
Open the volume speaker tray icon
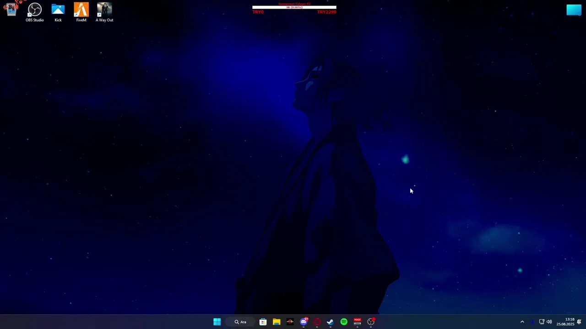click(x=549, y=322)
